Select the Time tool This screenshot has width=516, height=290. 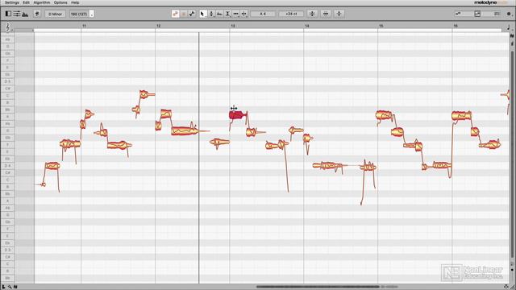[235, 14]
